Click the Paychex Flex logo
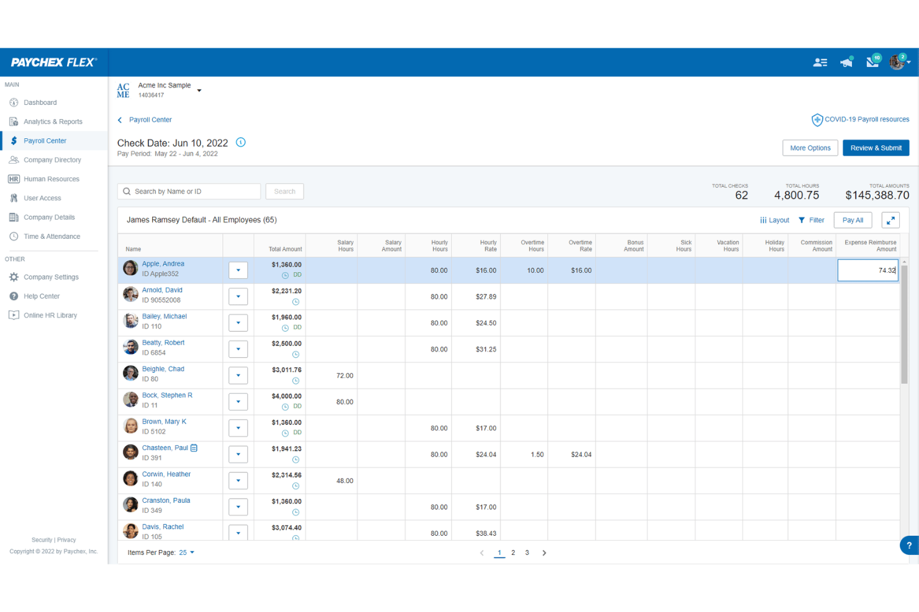The image size is (919, 612). point(54,62)
